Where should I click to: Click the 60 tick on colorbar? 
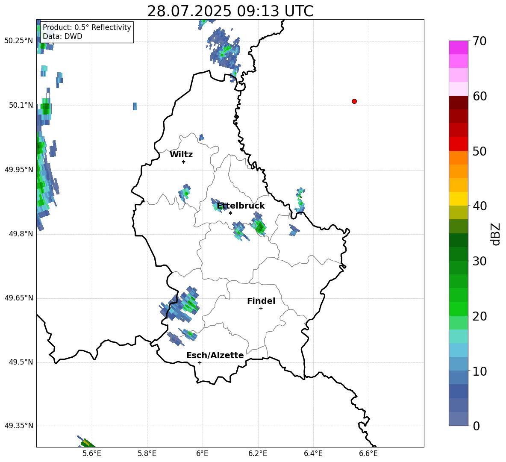tap(480, 96)
